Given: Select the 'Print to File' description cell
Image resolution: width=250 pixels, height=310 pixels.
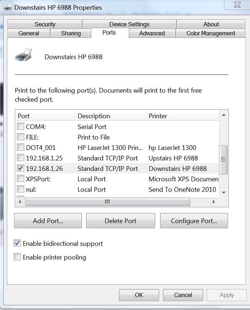Looking at the screenshot, I should 93,137.
